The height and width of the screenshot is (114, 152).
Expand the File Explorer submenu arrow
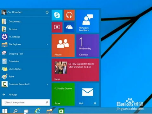pyautogui.click(x=47, y=45)
